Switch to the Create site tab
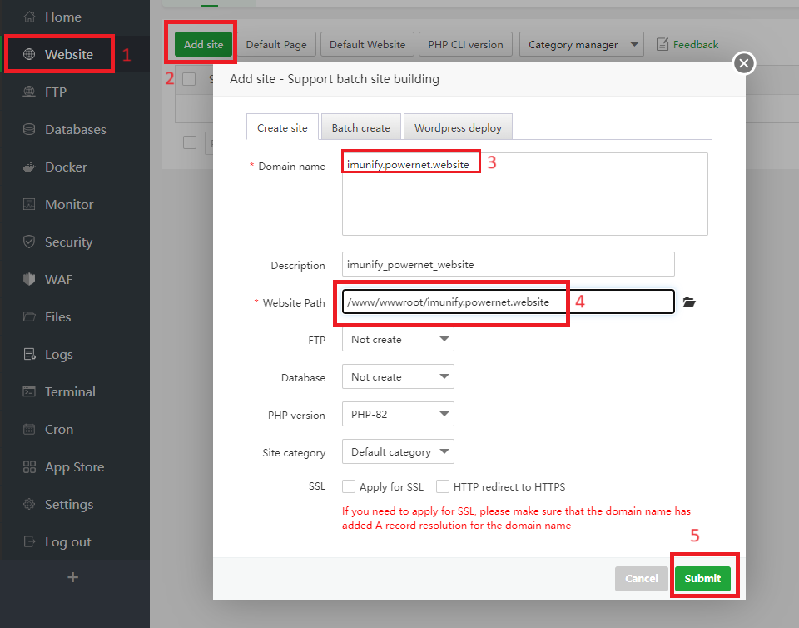The width and height of the screenshot is (799, 628). 282,127
